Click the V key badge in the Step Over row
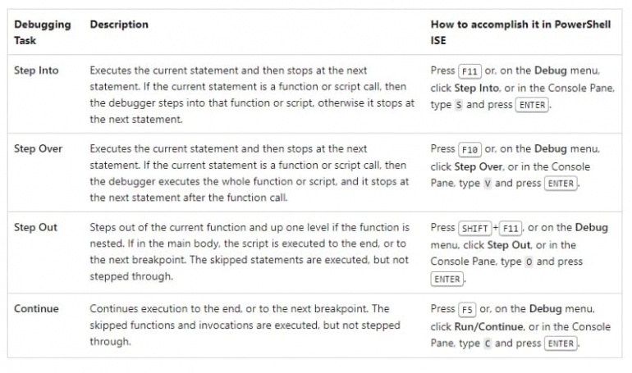The width and height of the screenshot is (632, 373). pyautogui.click(x=487, y=184)
